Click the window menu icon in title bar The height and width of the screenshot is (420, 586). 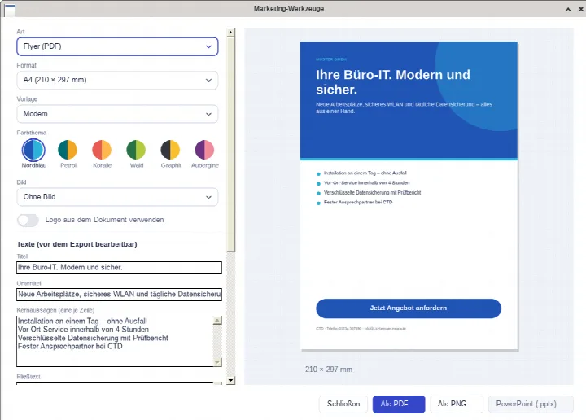point(10,10)
